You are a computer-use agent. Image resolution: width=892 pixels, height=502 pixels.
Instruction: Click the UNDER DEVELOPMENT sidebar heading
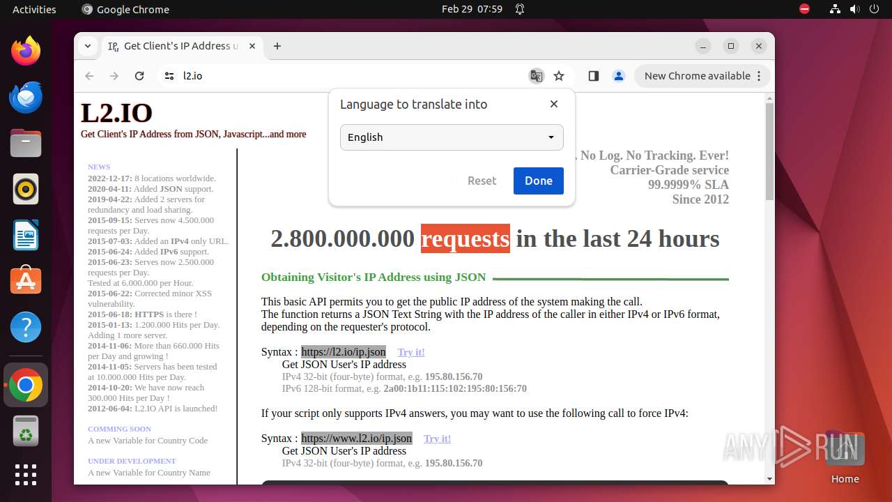point(132,461)
